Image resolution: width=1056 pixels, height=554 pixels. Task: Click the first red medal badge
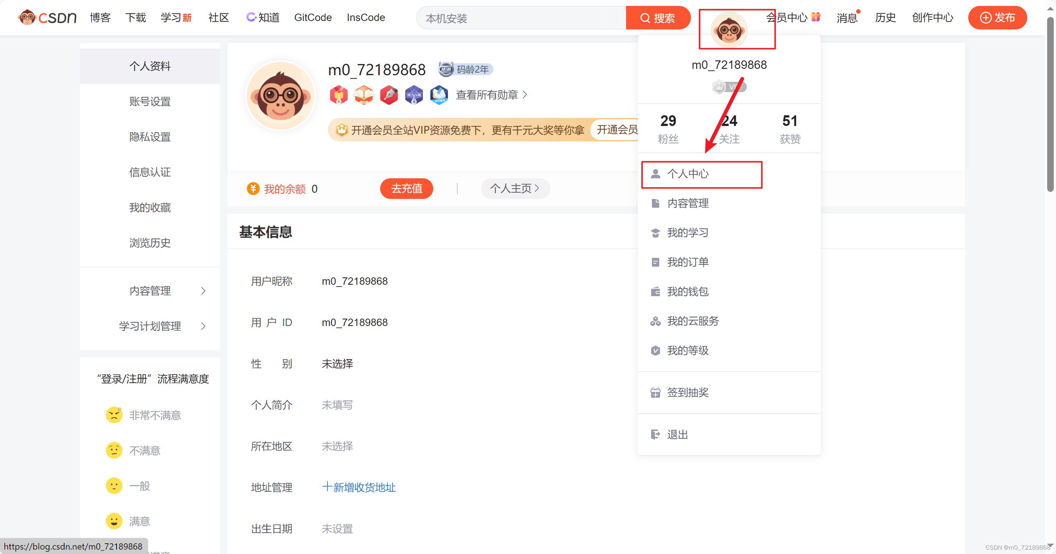[x=338, y=95]
